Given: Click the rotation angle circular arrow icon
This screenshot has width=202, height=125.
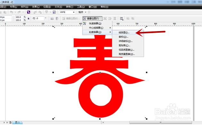Looking at the screenshot, I should (x=34, y=18).
